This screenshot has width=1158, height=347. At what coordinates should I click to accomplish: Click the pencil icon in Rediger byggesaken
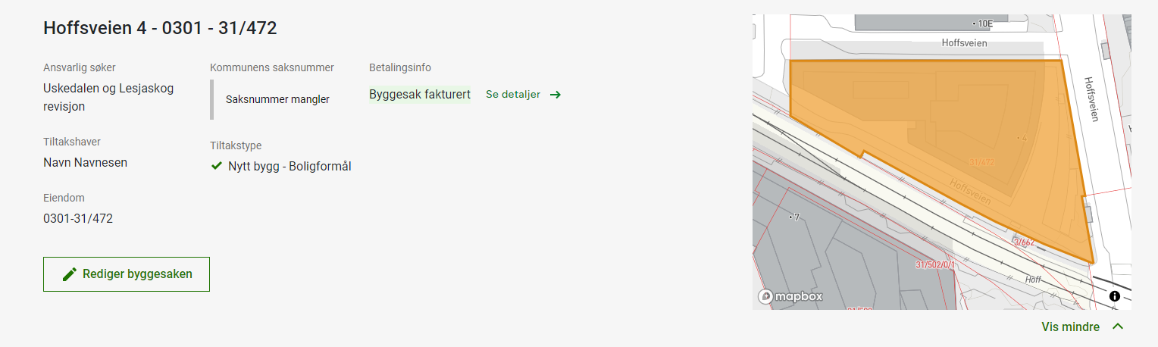tap(70, 274)
